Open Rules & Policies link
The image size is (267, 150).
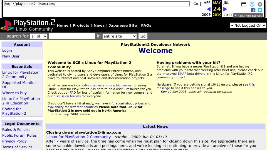click(16, 130)
